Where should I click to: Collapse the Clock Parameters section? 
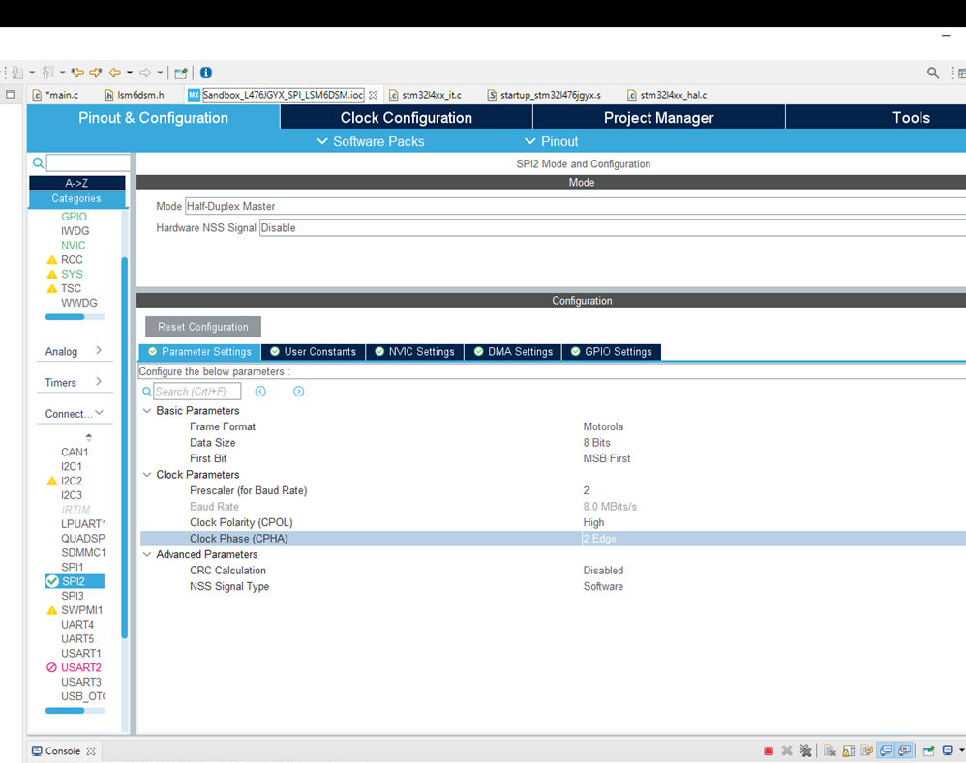tap(147, 475)
